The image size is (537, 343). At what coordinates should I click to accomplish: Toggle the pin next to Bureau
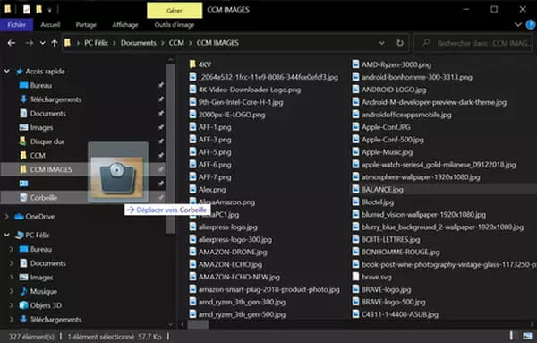[x=160, y=85]
